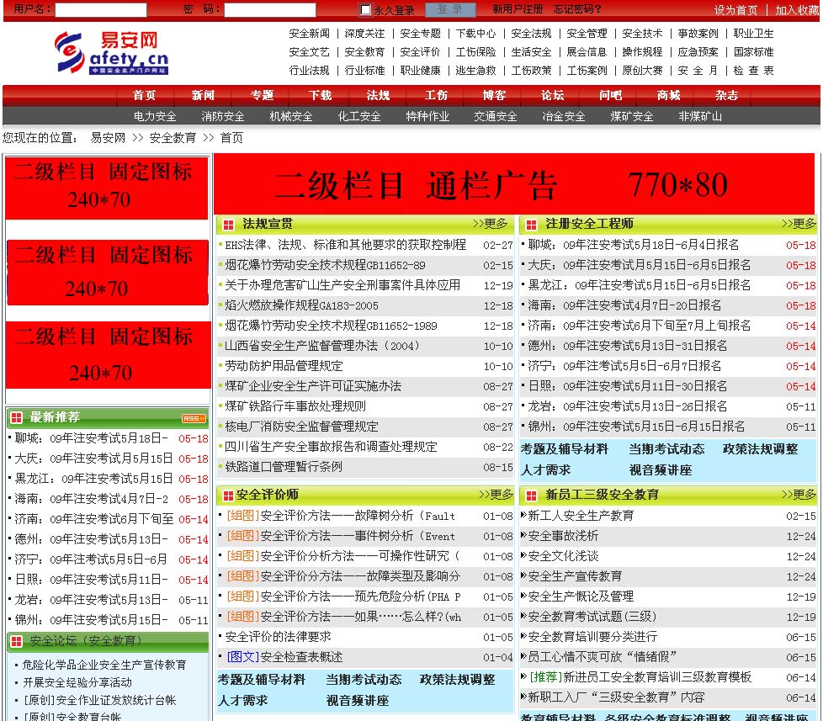Select 电力安全 in the gray sub-navigation

(155, 116)
